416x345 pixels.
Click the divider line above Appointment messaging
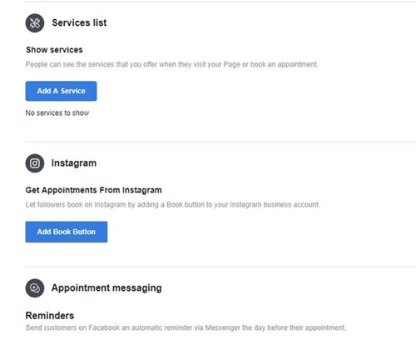(220, 267)
